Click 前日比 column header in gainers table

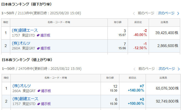(x=132, y=78)
